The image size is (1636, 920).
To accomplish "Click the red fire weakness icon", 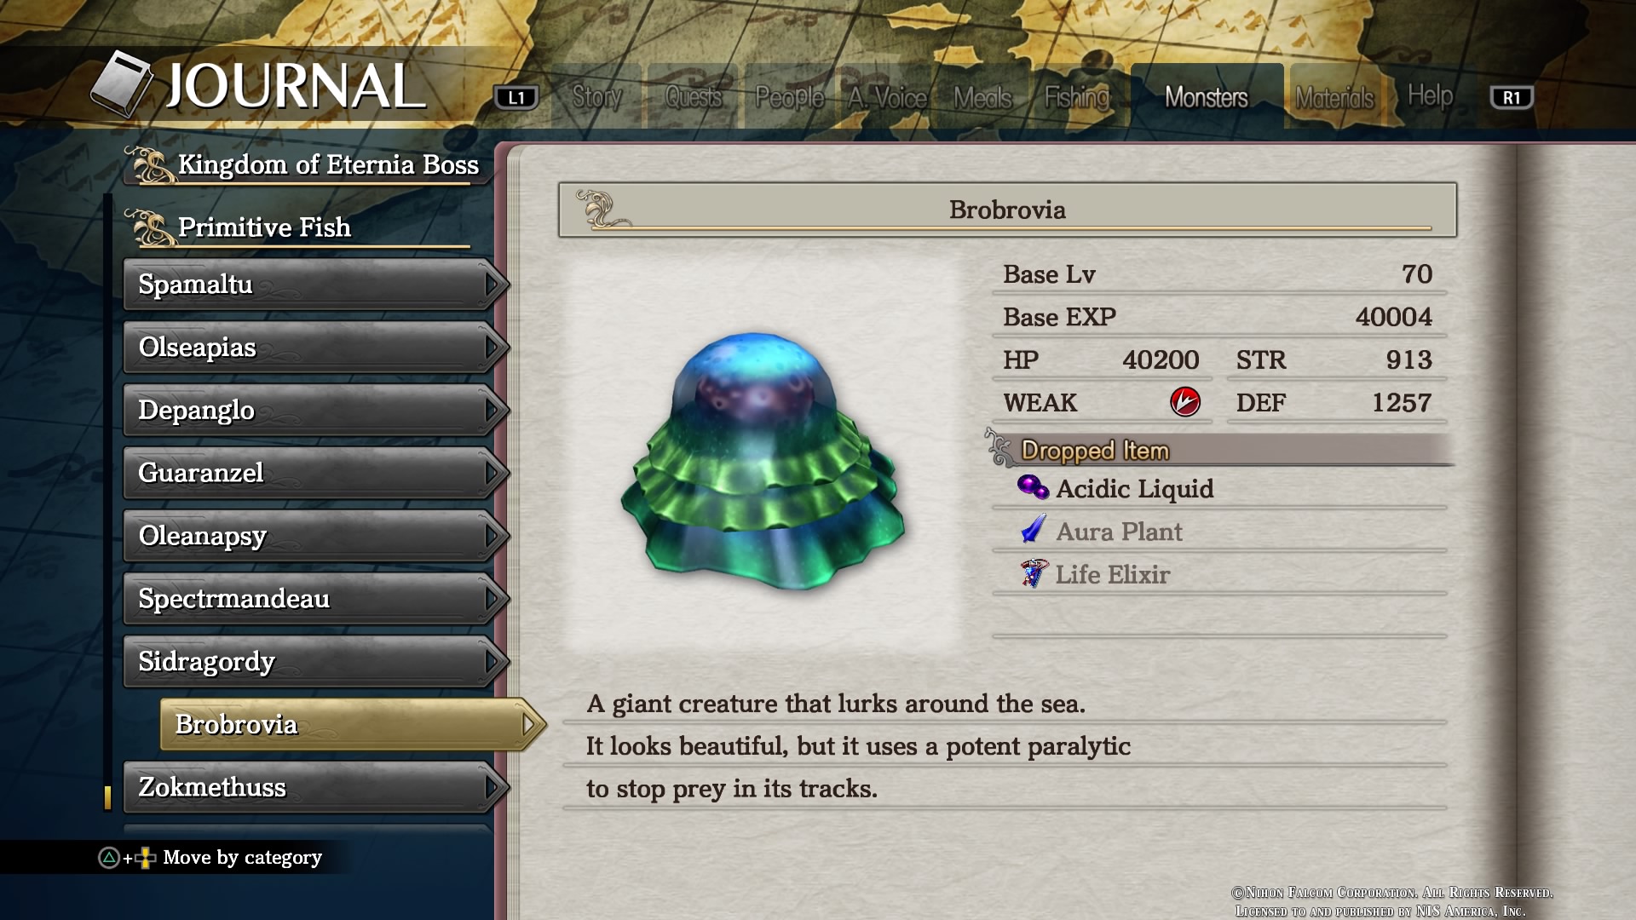I will [x=1184, y=401].
